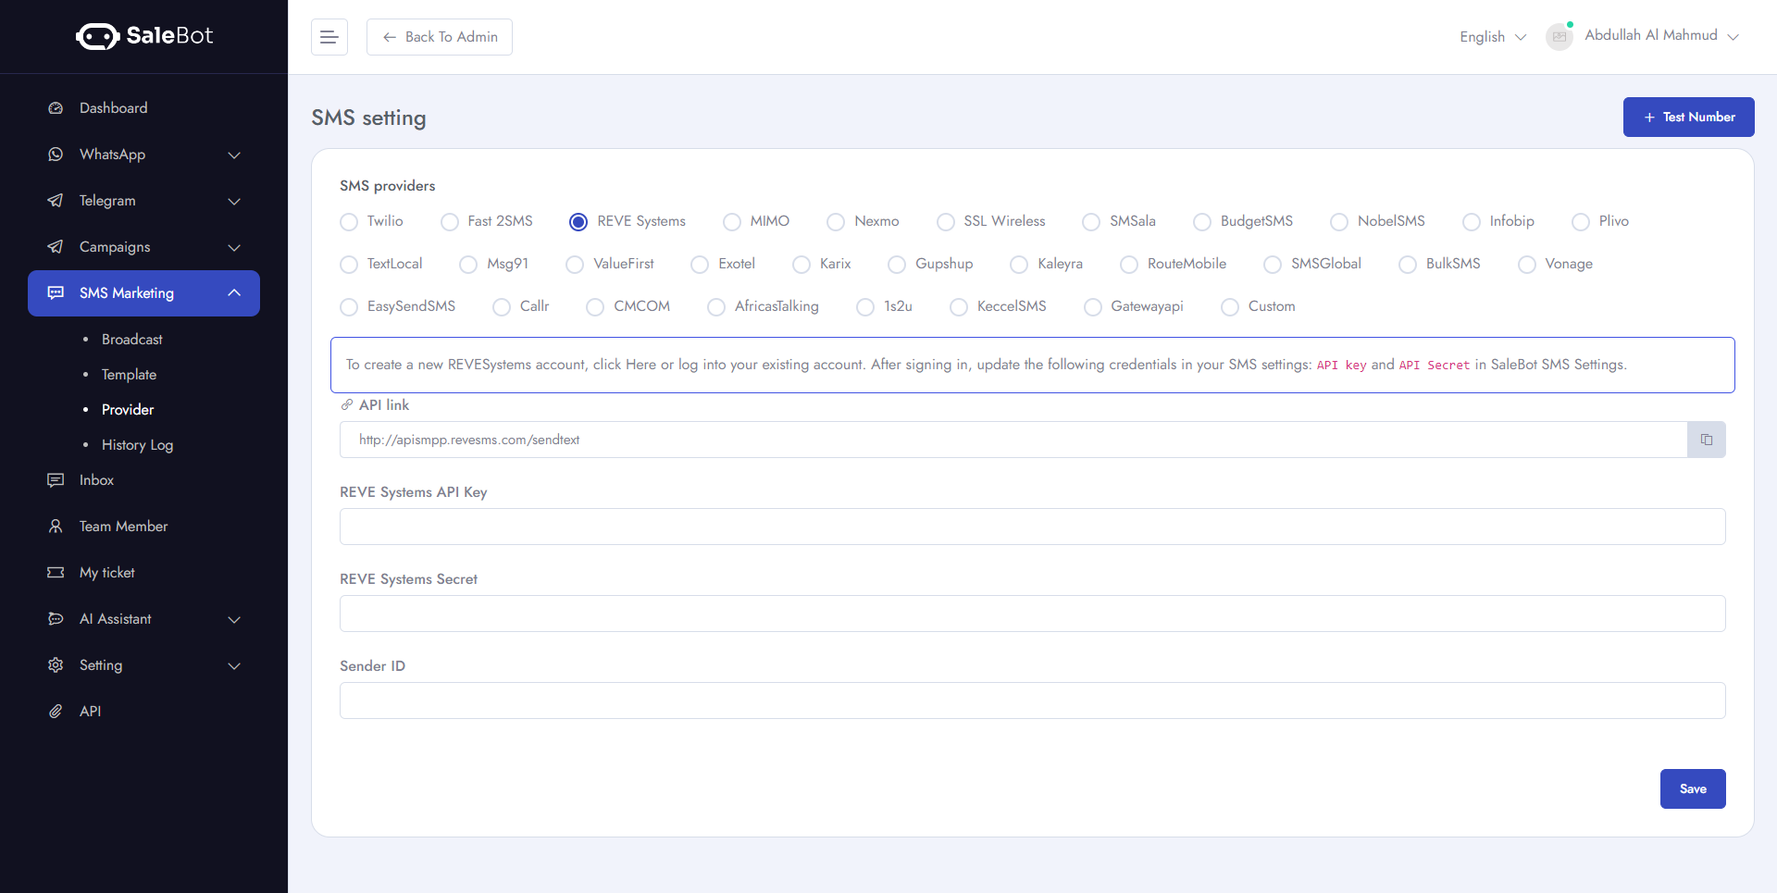Select the Custom provider radio button
The image size is (1777, 893).
[x=1230, y=307]
